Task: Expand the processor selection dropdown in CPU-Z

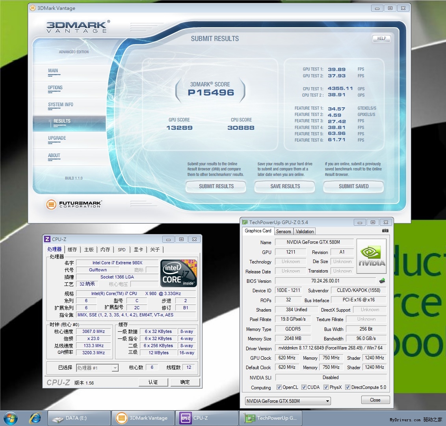Action: (x=115, y=368)
